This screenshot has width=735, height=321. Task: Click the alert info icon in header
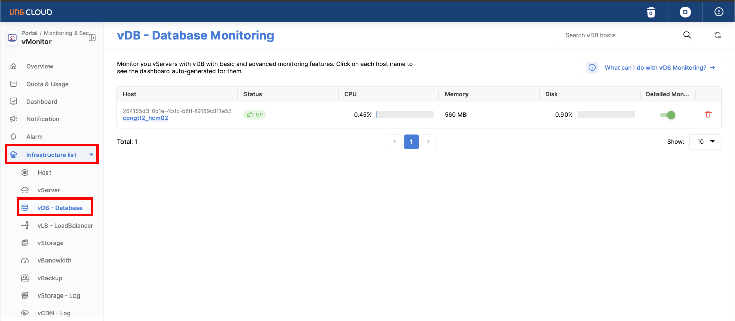coord(719,12)
